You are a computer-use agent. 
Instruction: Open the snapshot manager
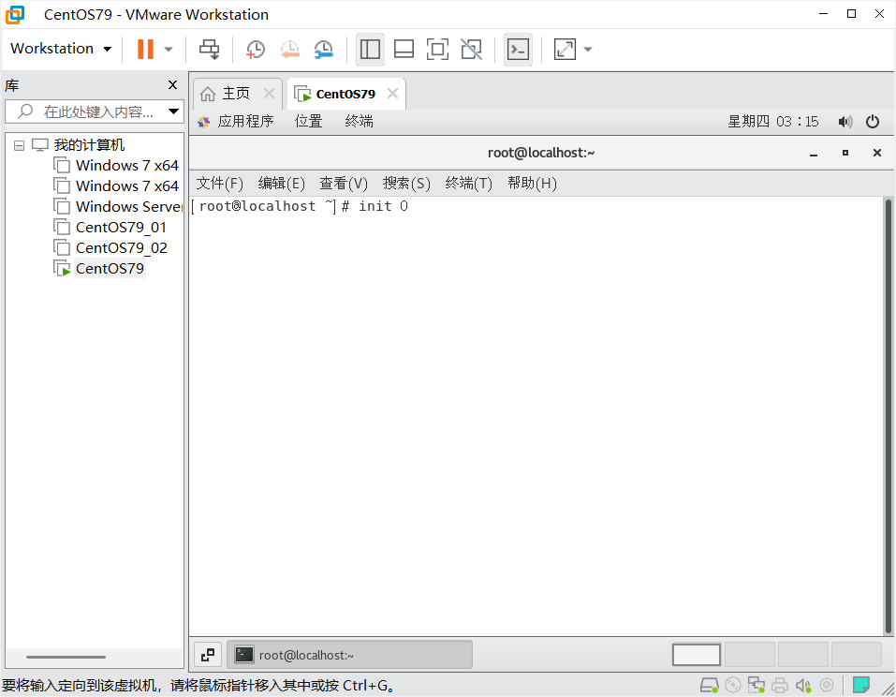pyautogui.click(x=324, y=49)
